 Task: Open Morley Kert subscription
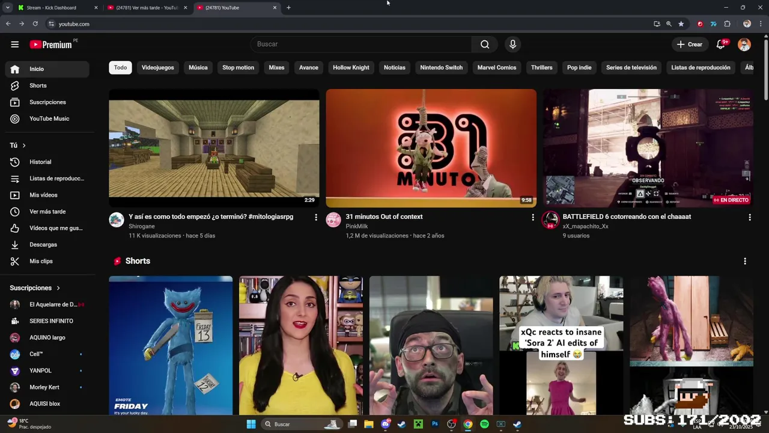[x=47, y=387]
